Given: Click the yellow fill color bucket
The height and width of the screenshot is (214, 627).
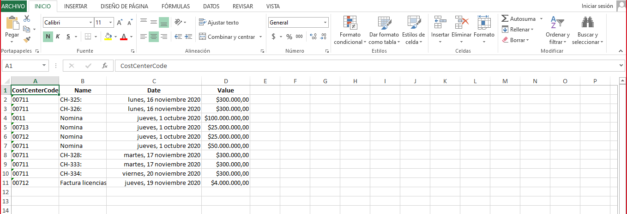Looking at the screenshot, I should 108,37.
